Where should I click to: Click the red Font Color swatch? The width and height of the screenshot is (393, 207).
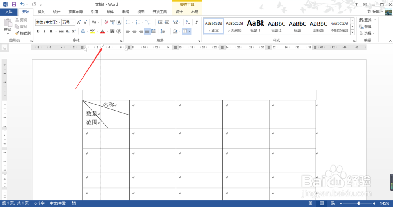(103, 31)
